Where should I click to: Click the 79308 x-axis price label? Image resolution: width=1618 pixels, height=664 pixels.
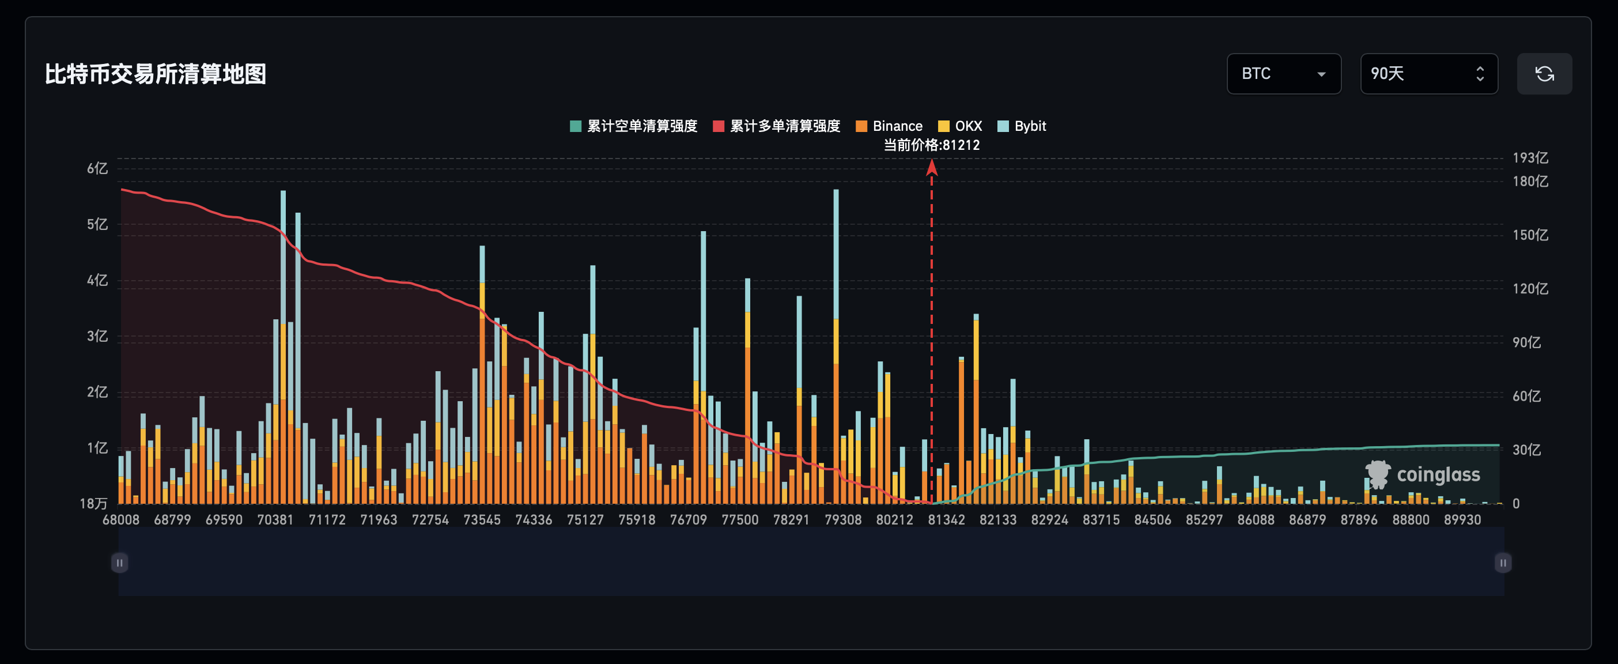(843, 520)
